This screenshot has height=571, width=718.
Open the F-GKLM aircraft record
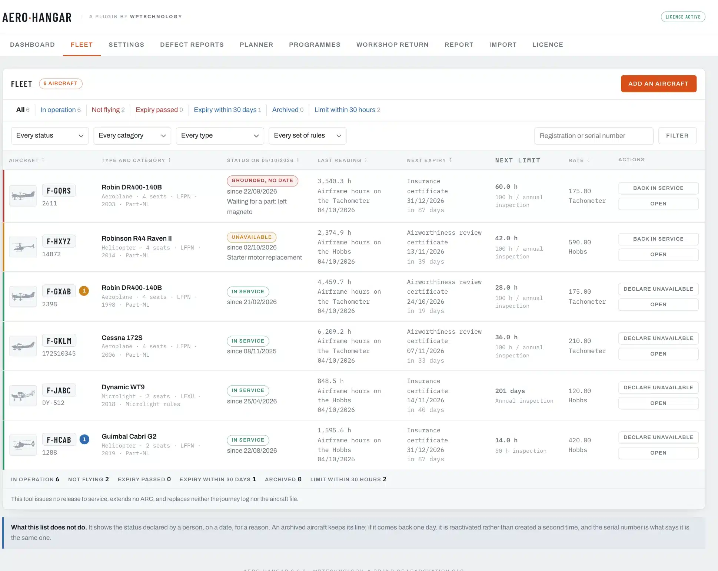(x=658, y=354)
